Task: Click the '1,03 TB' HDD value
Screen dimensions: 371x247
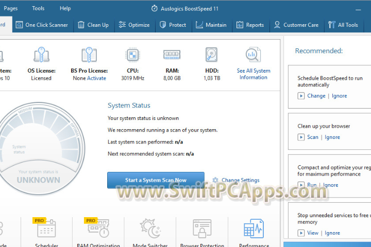Action: tap(212, 78)
